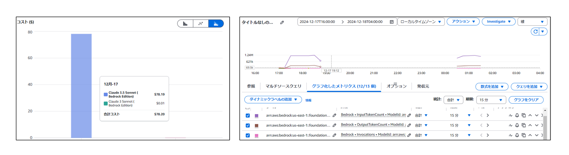Select the グラフ化したメトリクス tab
The height and width of the screenshot is (155, 569).
344,86
